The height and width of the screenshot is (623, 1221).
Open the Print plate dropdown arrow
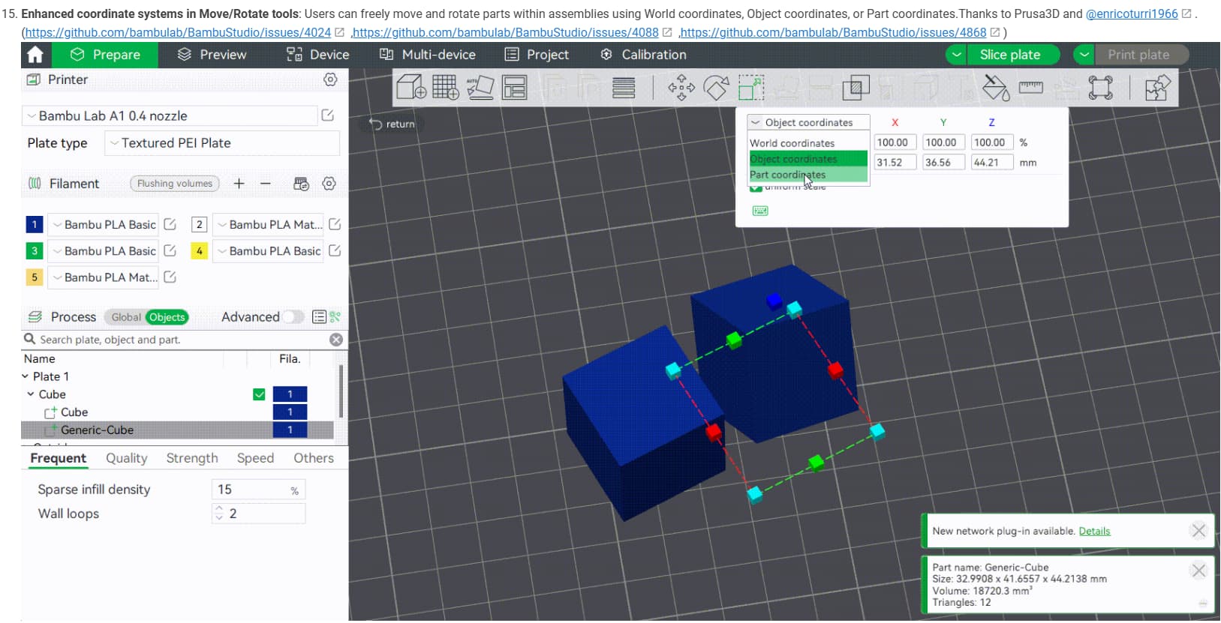click(1084, 55)
